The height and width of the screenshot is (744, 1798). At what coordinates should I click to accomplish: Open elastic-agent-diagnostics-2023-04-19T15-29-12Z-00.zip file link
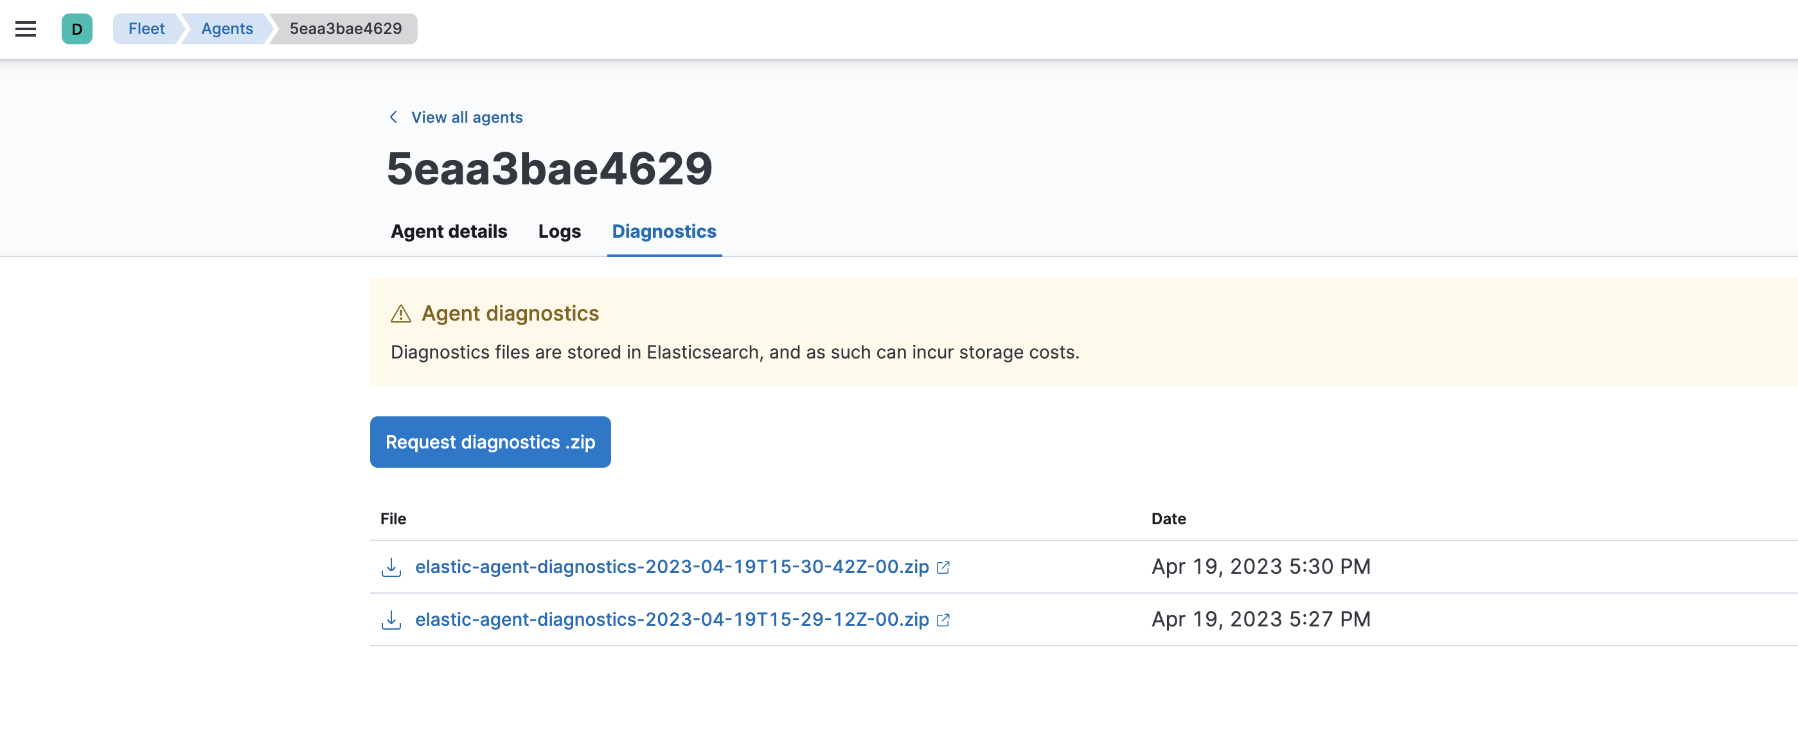672,620
